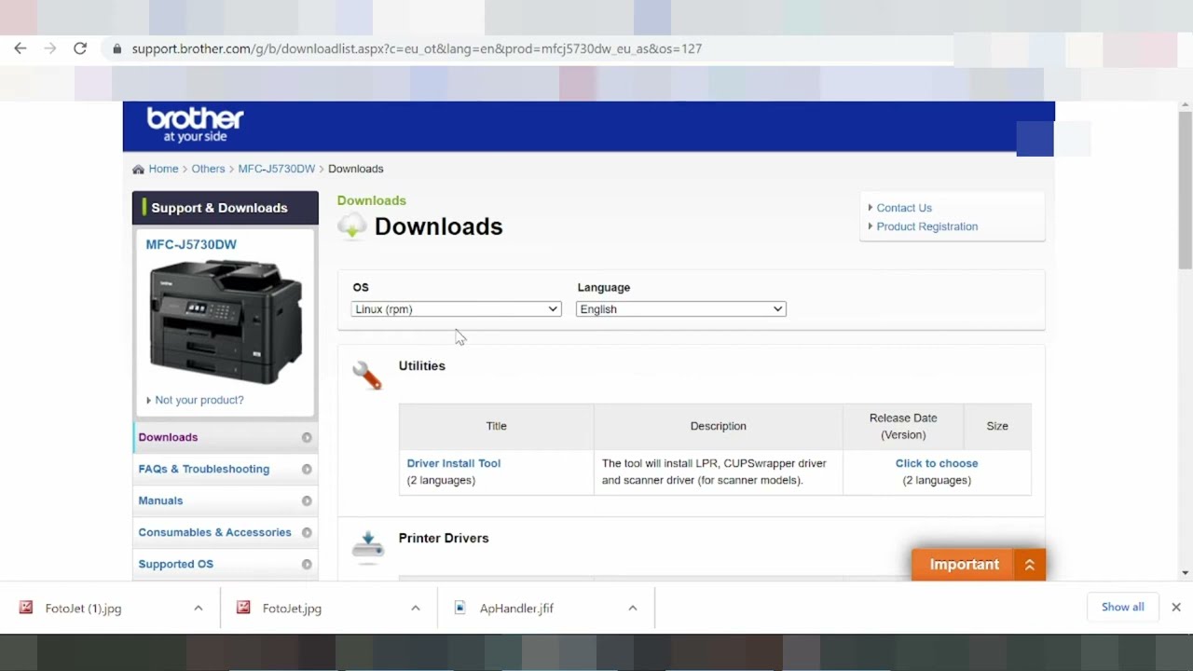Open the OS dropdown showing Linux (rpm)
This screenshot has width=1193, height=671.
coord(456,309)
